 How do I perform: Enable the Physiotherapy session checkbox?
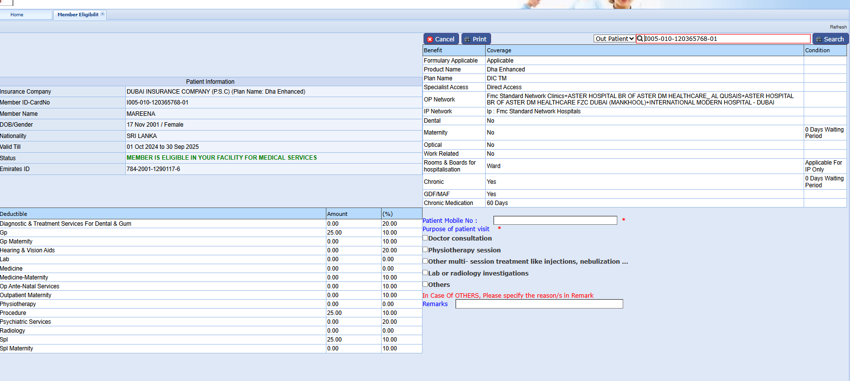point(425,249)
